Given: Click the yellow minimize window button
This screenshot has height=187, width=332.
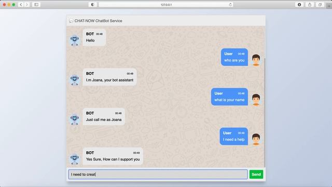Looking at the screenshot, I should click(x=9, y=5).
